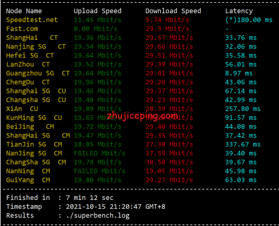
Task: Click the (*)180.00 ms latency entry
Action: pos(249,20)
